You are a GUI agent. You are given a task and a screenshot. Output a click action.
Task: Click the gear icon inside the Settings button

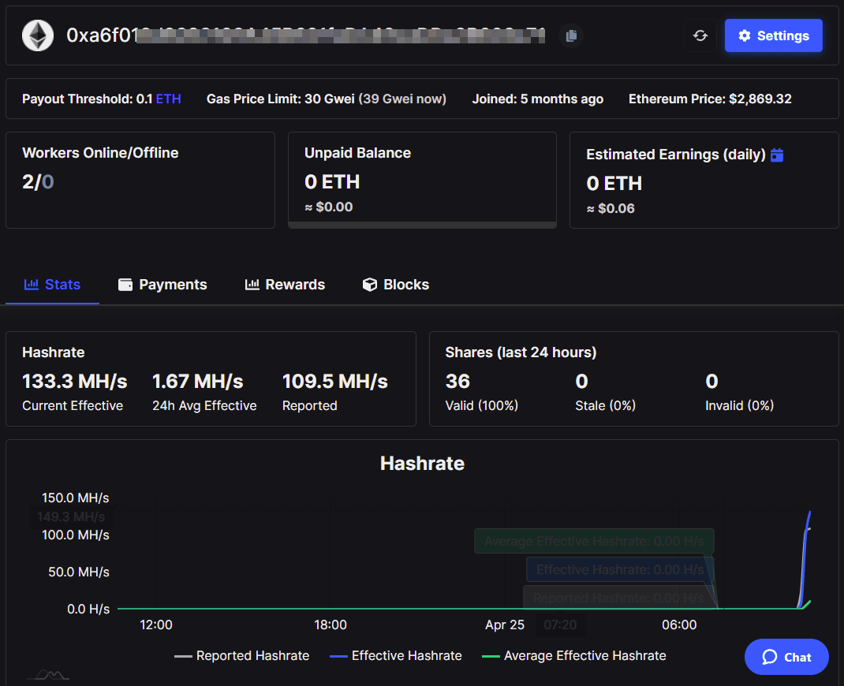(x=743, y=35)
